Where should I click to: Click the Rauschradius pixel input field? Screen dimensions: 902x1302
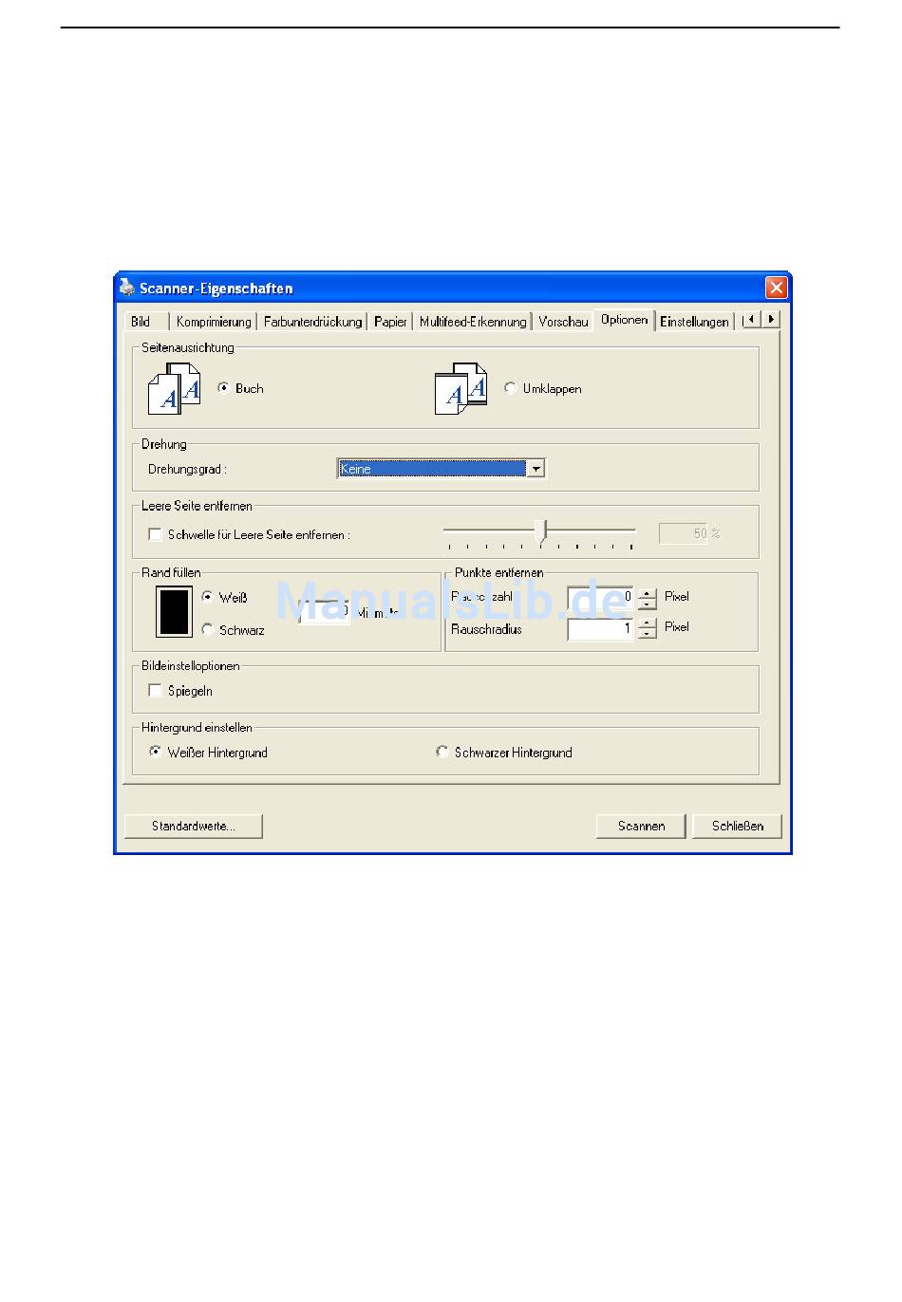click(601, 629)
